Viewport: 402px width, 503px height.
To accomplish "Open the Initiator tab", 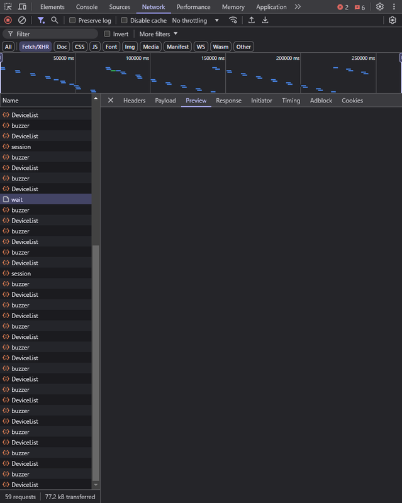I will click(x=261, y=101).
